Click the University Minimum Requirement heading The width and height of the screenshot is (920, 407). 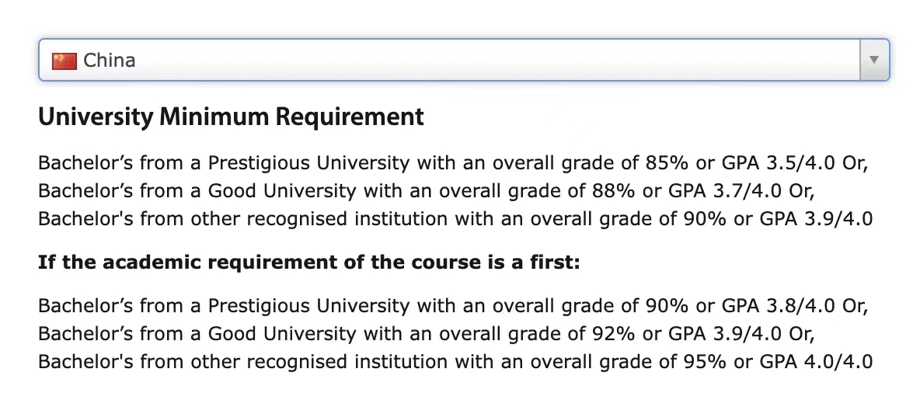[231, 117]
